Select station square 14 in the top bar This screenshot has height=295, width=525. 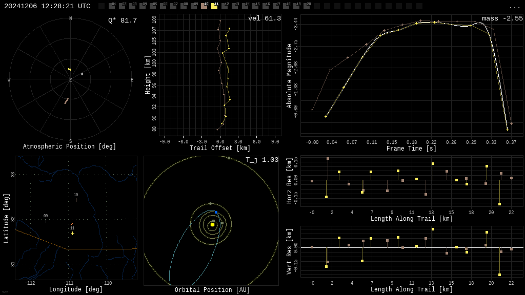(245, 6)
